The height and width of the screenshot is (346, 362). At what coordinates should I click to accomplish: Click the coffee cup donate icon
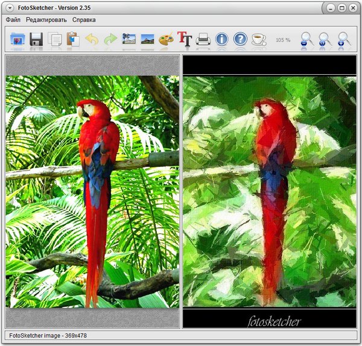259,40
